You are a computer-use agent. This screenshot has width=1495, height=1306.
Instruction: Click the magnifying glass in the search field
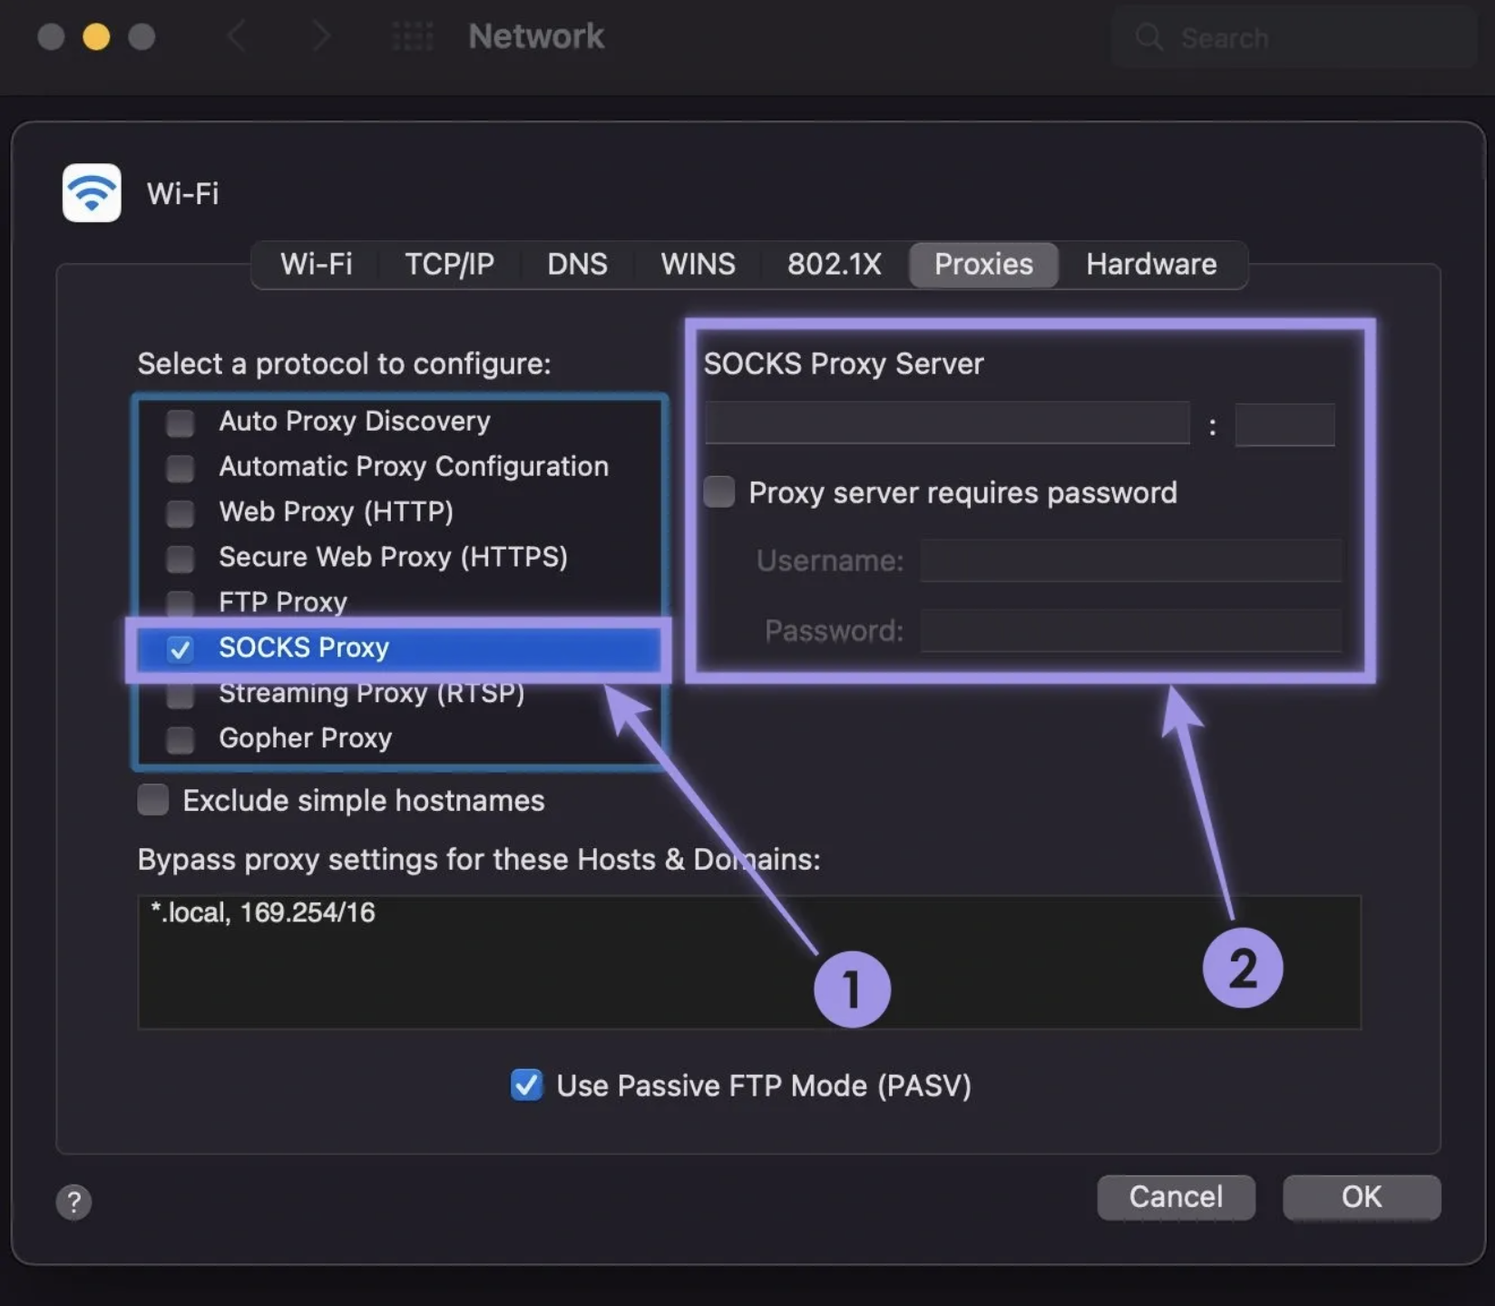(1148, 38)
